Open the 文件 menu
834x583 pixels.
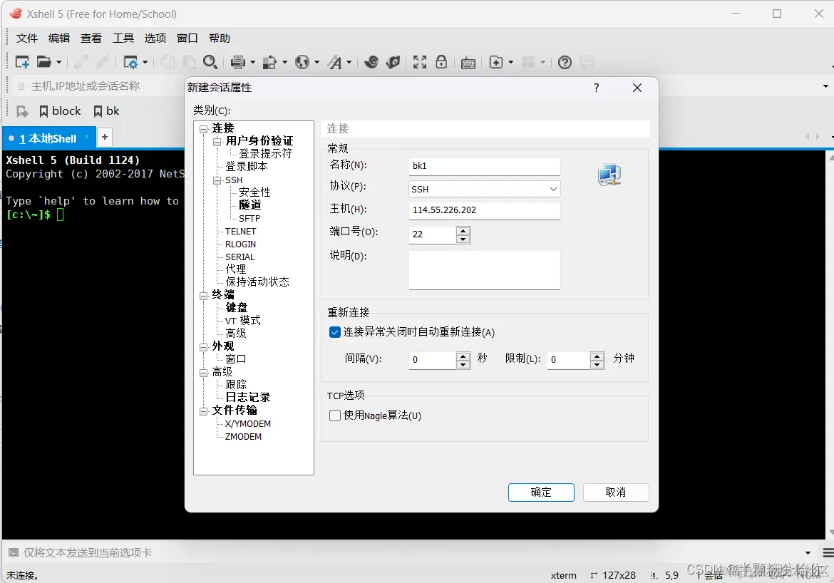point(26,38)
